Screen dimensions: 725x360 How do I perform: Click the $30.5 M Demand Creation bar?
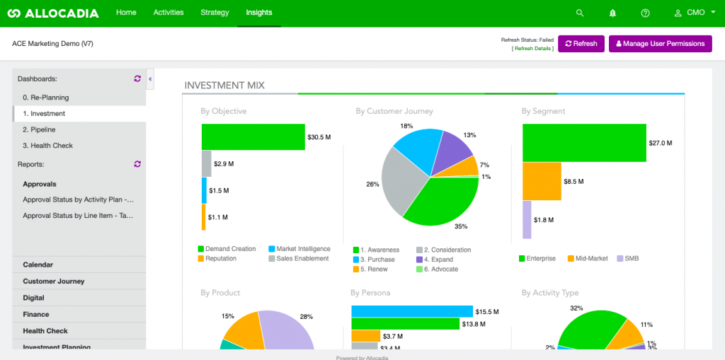pos(253,137)
